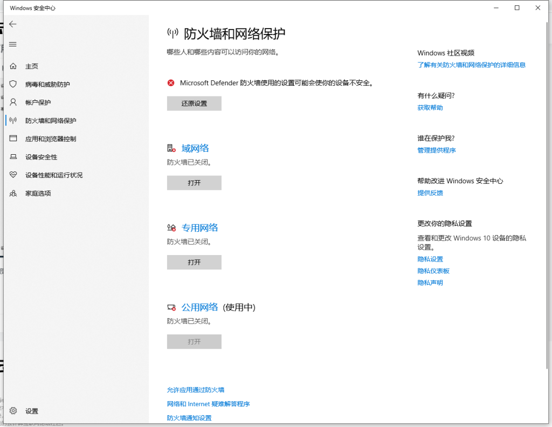Screen dimensions: 552x427
Task: Click the 公用网络 network icon
Action: pos(170,306)
